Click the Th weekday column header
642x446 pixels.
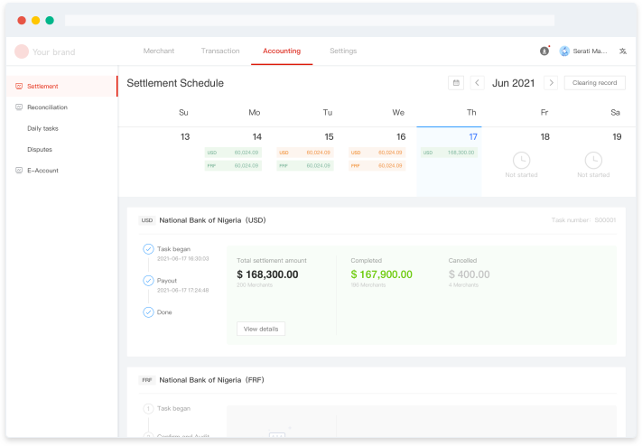coord(471,113)
